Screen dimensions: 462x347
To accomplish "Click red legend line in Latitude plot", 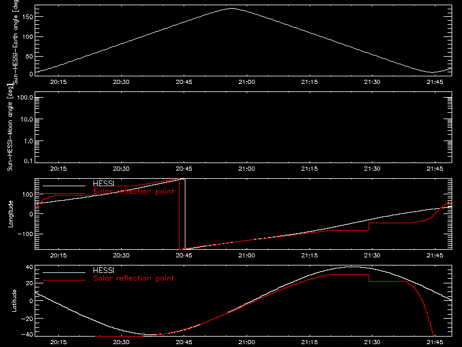I will [x=64, y=280].
